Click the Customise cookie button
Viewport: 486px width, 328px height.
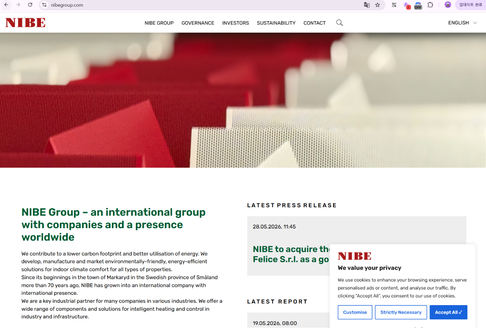tap(355, 312)
